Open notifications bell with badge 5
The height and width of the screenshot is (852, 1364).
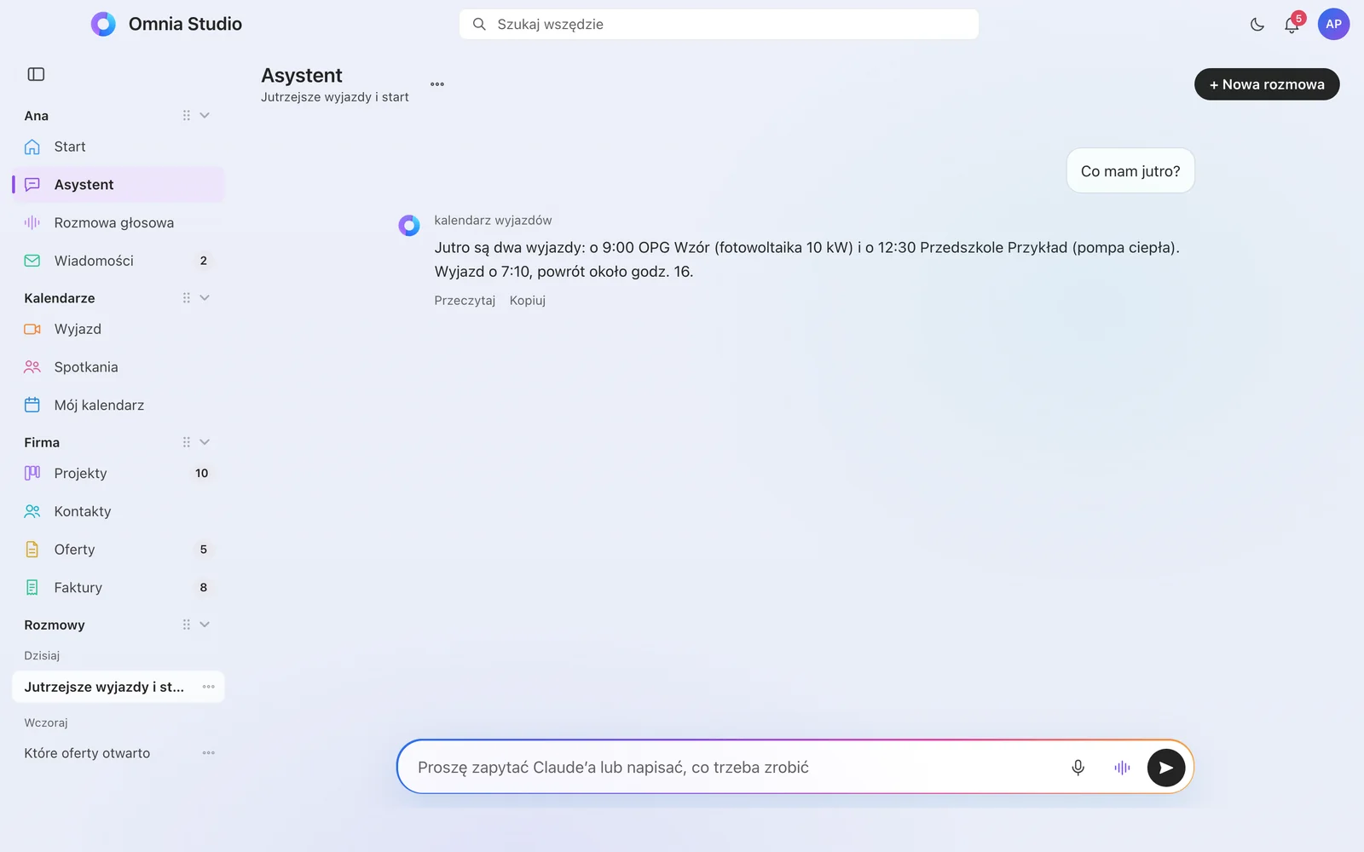(x=1292, y=25)
